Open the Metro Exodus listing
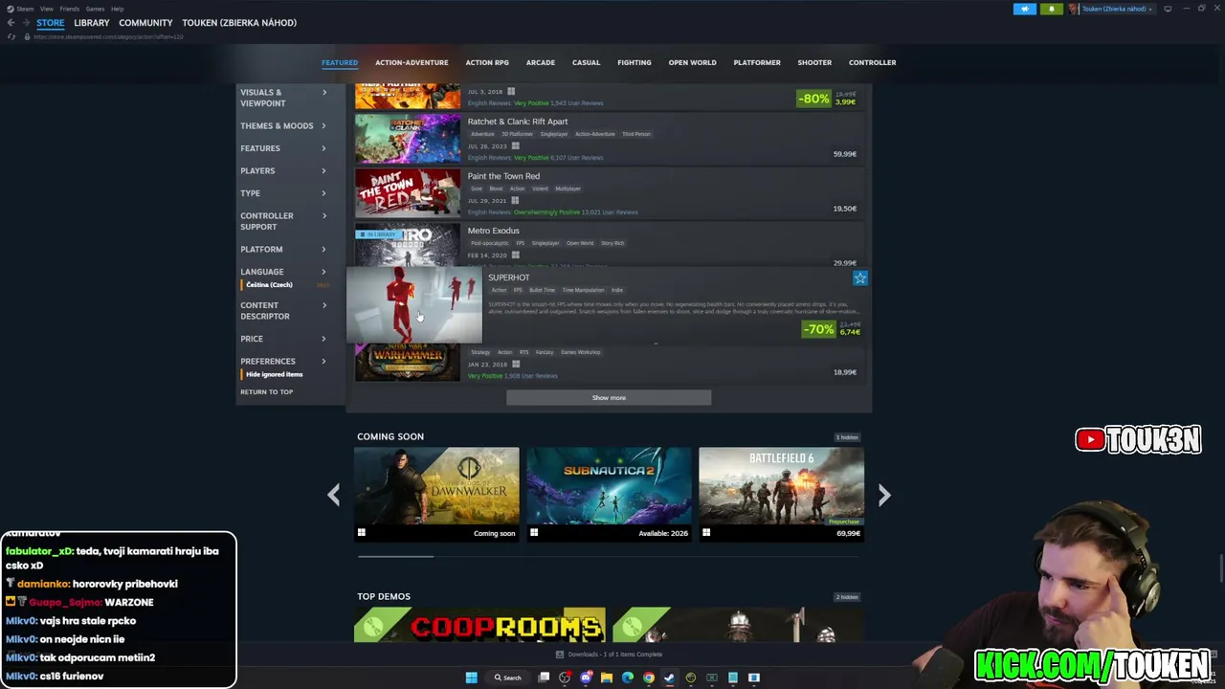 pos(609,245)
